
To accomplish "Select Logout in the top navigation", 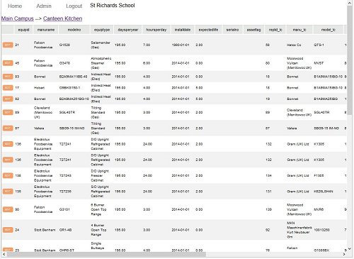I will point(74,6).
